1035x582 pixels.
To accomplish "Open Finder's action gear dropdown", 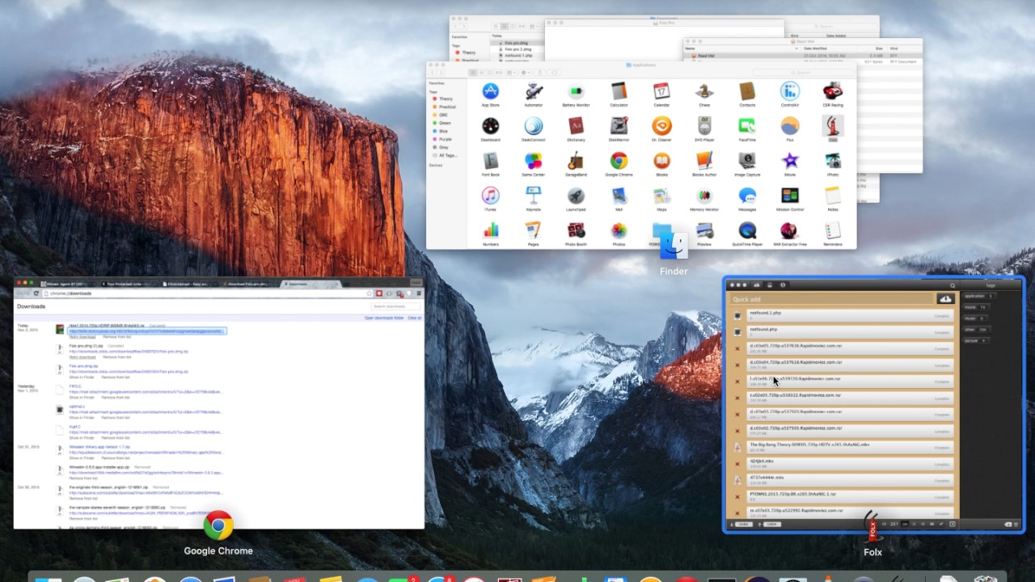I will coord(525,73).
